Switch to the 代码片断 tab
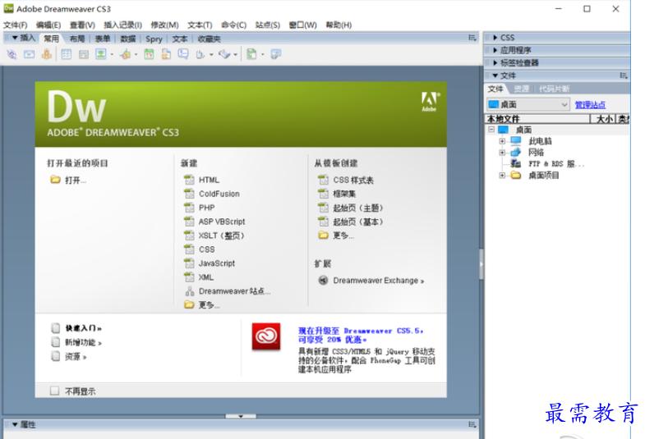 554,89
